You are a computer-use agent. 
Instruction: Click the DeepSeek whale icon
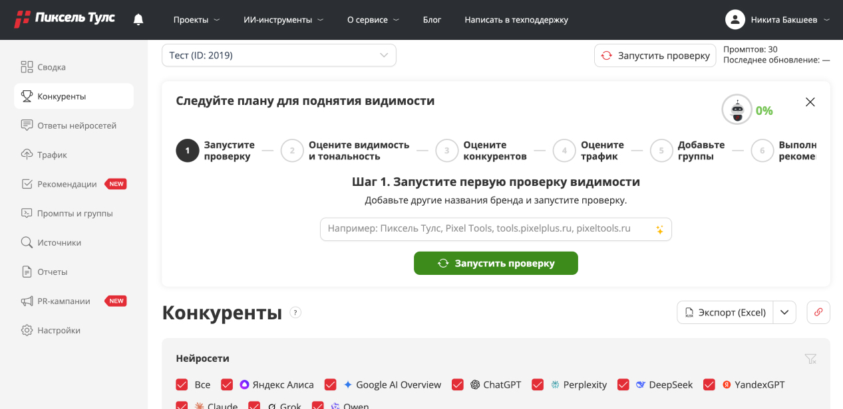[x=641, y=384]
